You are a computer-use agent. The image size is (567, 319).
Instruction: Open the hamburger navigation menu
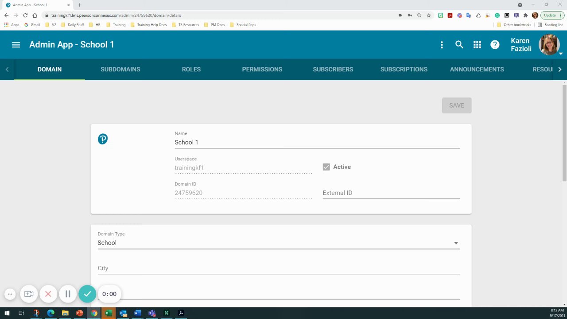[16, 45]
